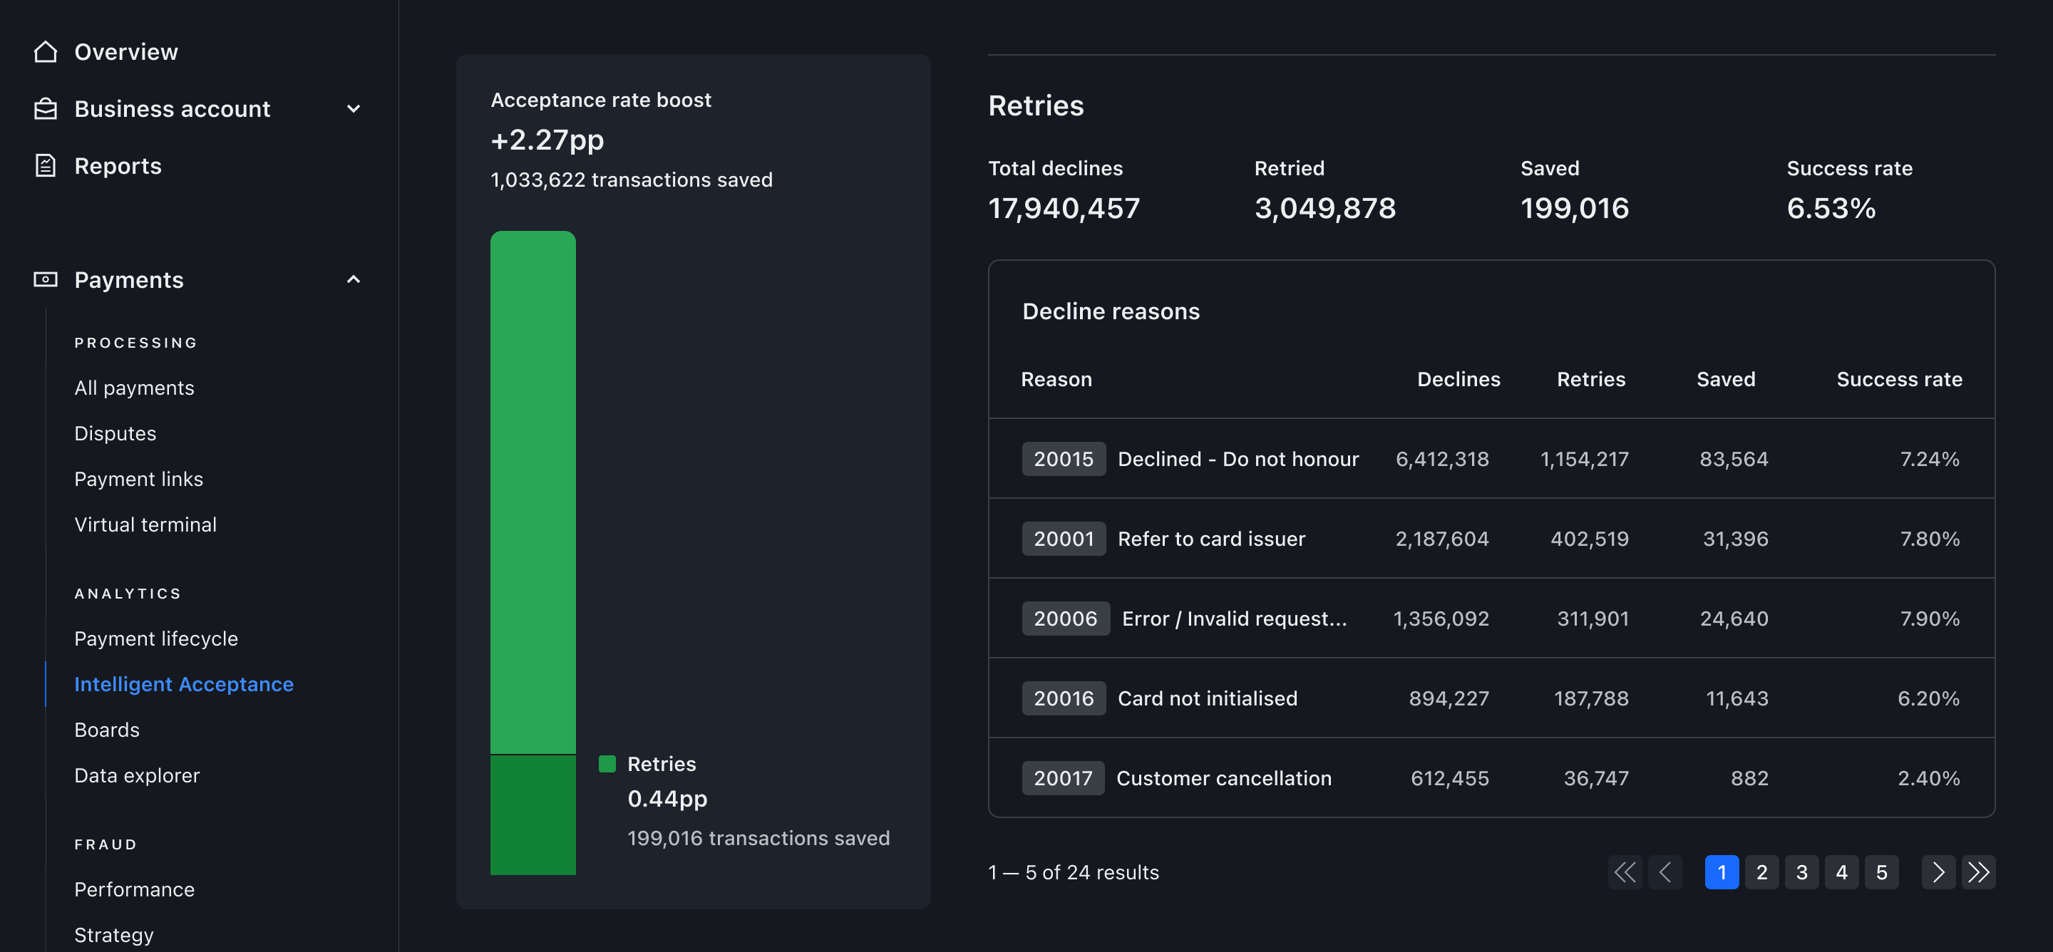Viewport: 2053px width, 952px height.
Task: Open Payment lifecycle analytics
Action: point(156,639)
